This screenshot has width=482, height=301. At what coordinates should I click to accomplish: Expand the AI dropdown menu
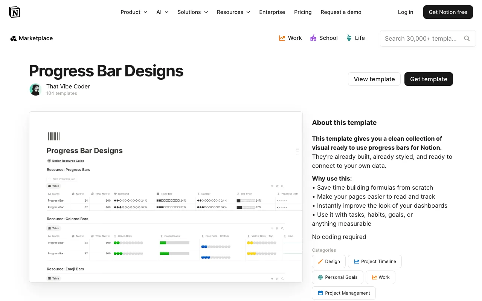point(163,12)
